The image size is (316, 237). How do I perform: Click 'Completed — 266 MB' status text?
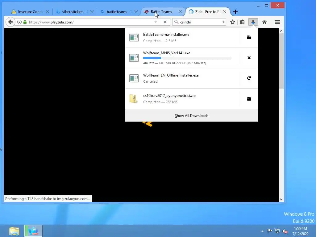[x=160, y=102]
